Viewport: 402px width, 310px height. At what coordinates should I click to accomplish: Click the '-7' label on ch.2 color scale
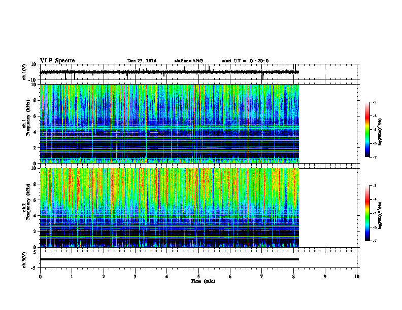tap(374, 241)
